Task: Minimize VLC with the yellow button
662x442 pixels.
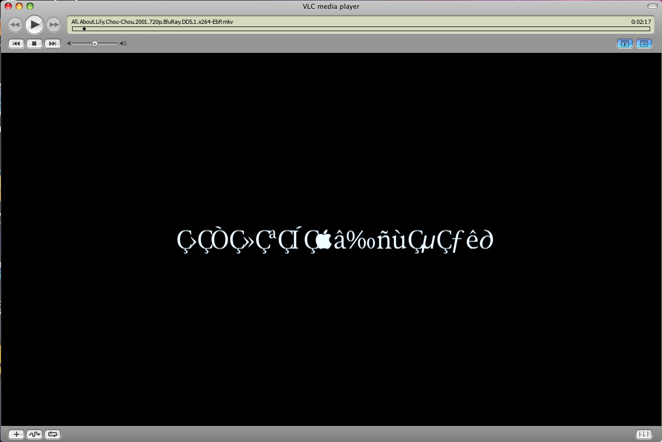Action: point(19,6)
